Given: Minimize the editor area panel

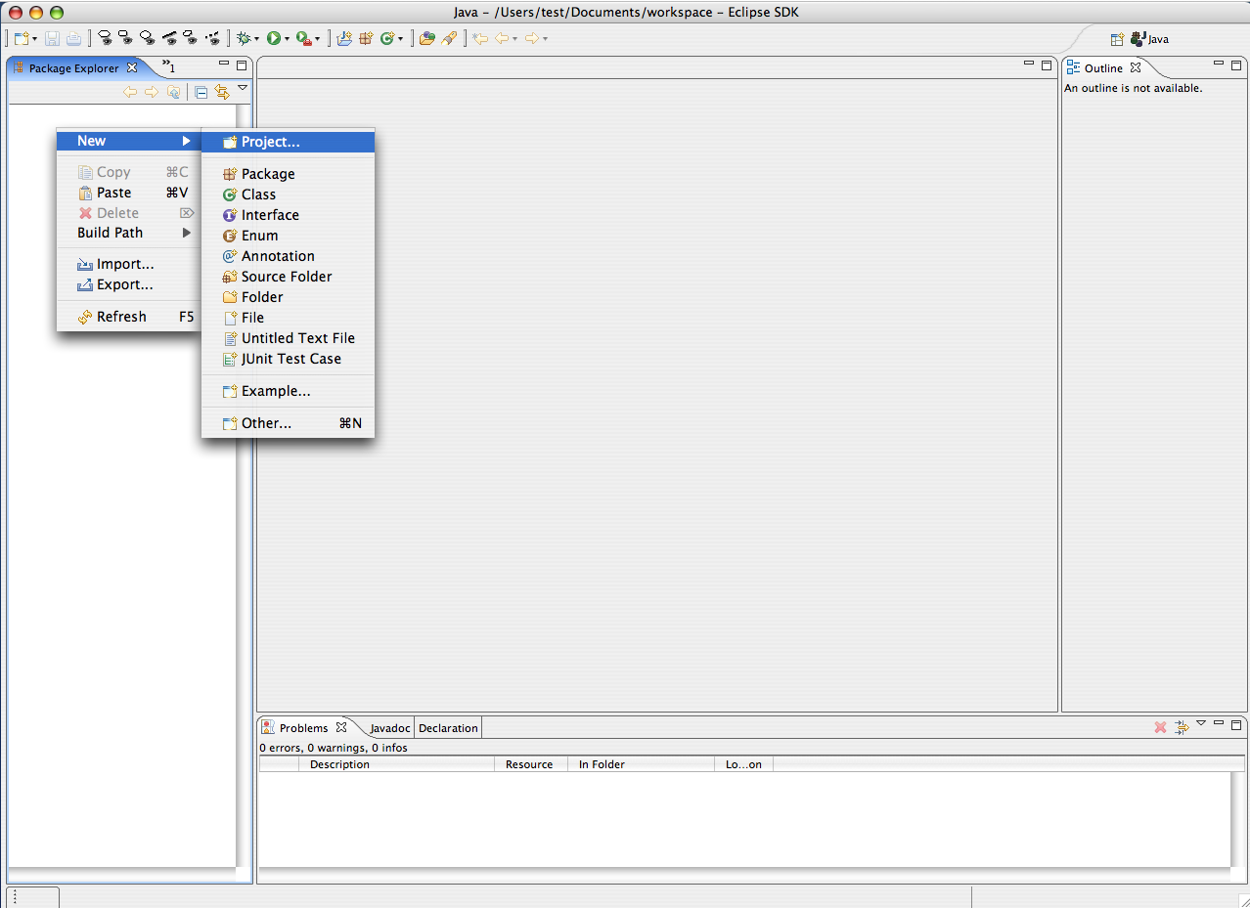Looking at the screenshot, I should (1029, 64).
